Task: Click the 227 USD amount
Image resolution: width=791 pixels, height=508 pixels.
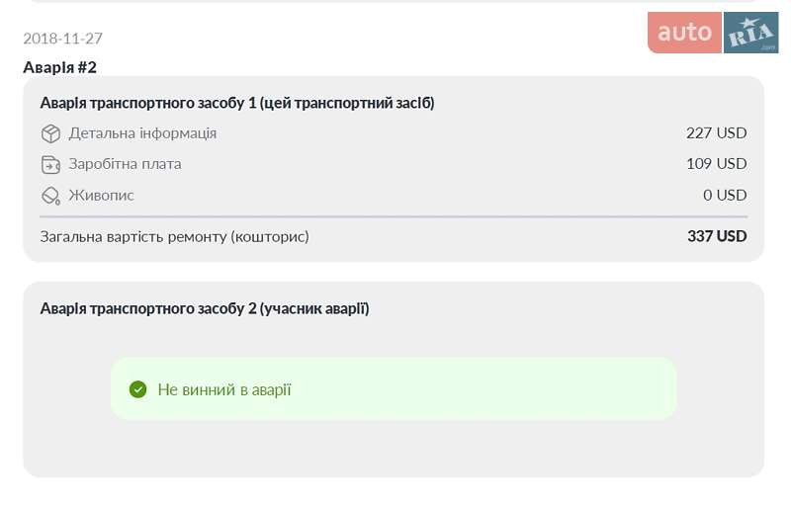Action: point(716,133)
